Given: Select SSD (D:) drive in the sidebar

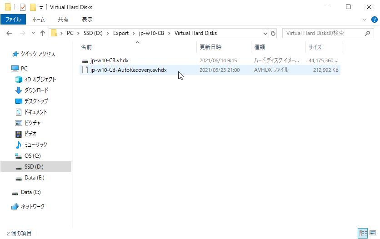Looking at the screenshot, I should pyautogui.click(x=36, y=167).
